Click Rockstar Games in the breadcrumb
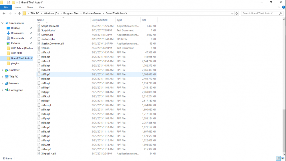This screenshot has width=286, height=161. click(x=92, y=13)
